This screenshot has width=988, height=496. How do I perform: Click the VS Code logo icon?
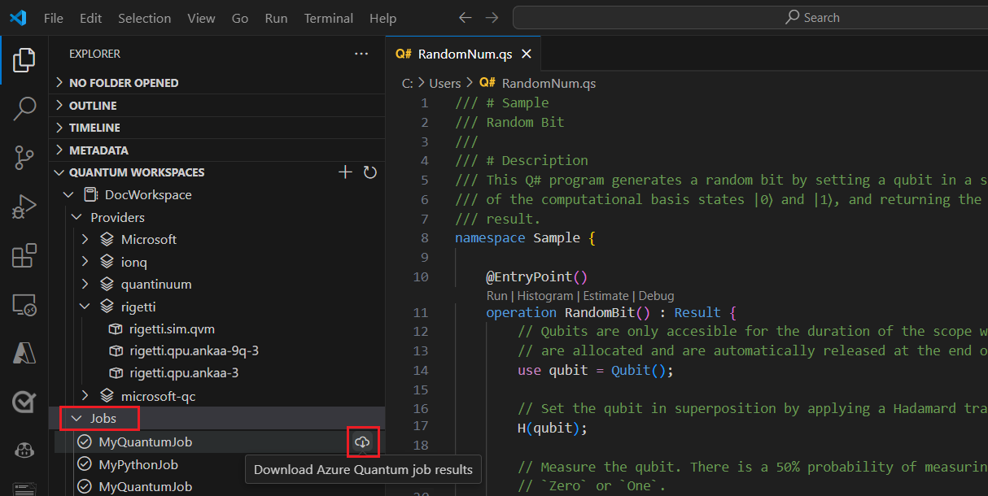pos(18,18)
